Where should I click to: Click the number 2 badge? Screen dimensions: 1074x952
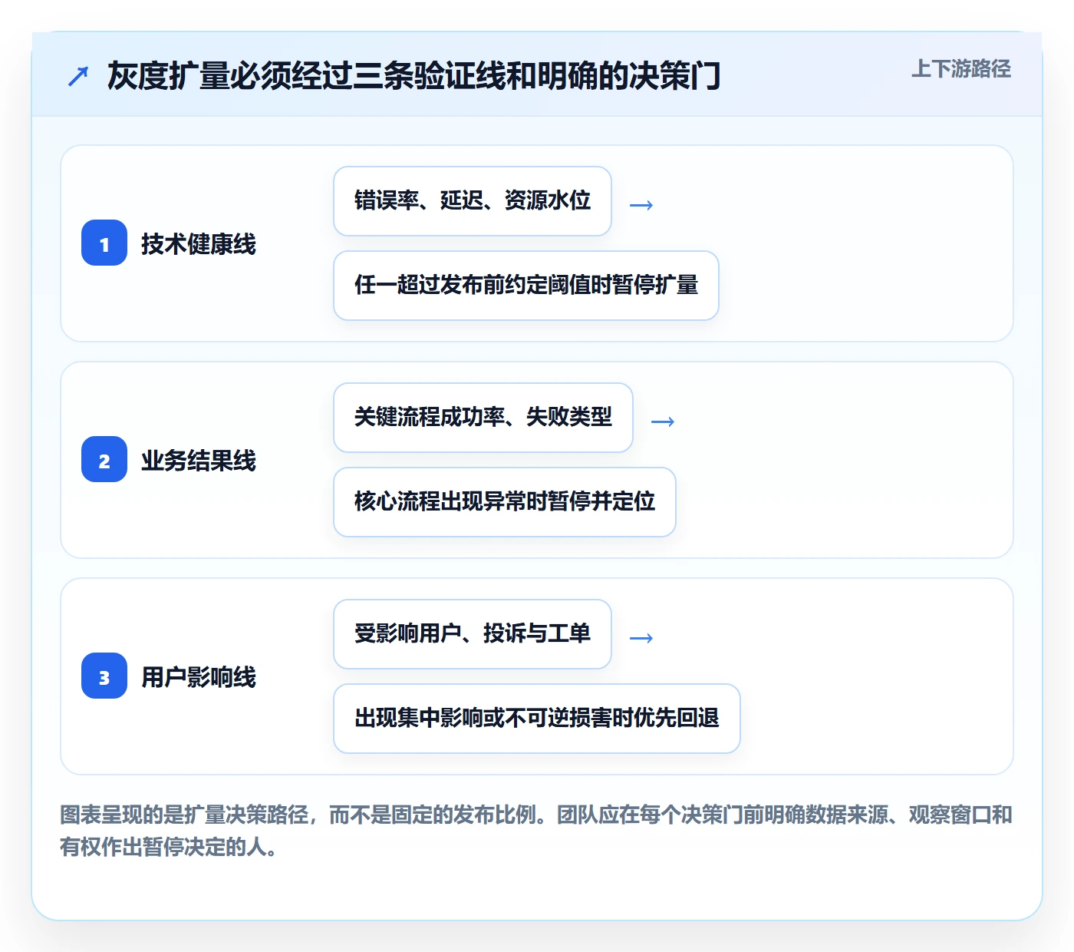pos(104,459)
